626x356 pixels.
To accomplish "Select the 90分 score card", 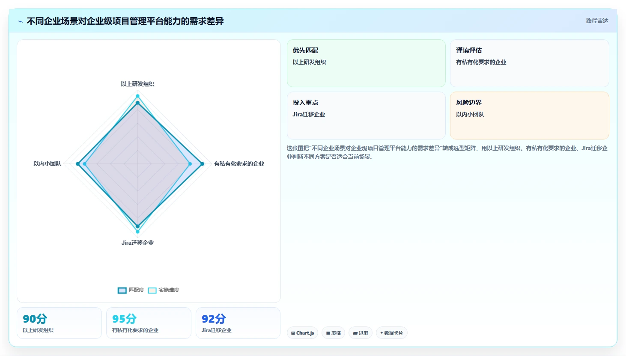I will click(x=59, y=323).
